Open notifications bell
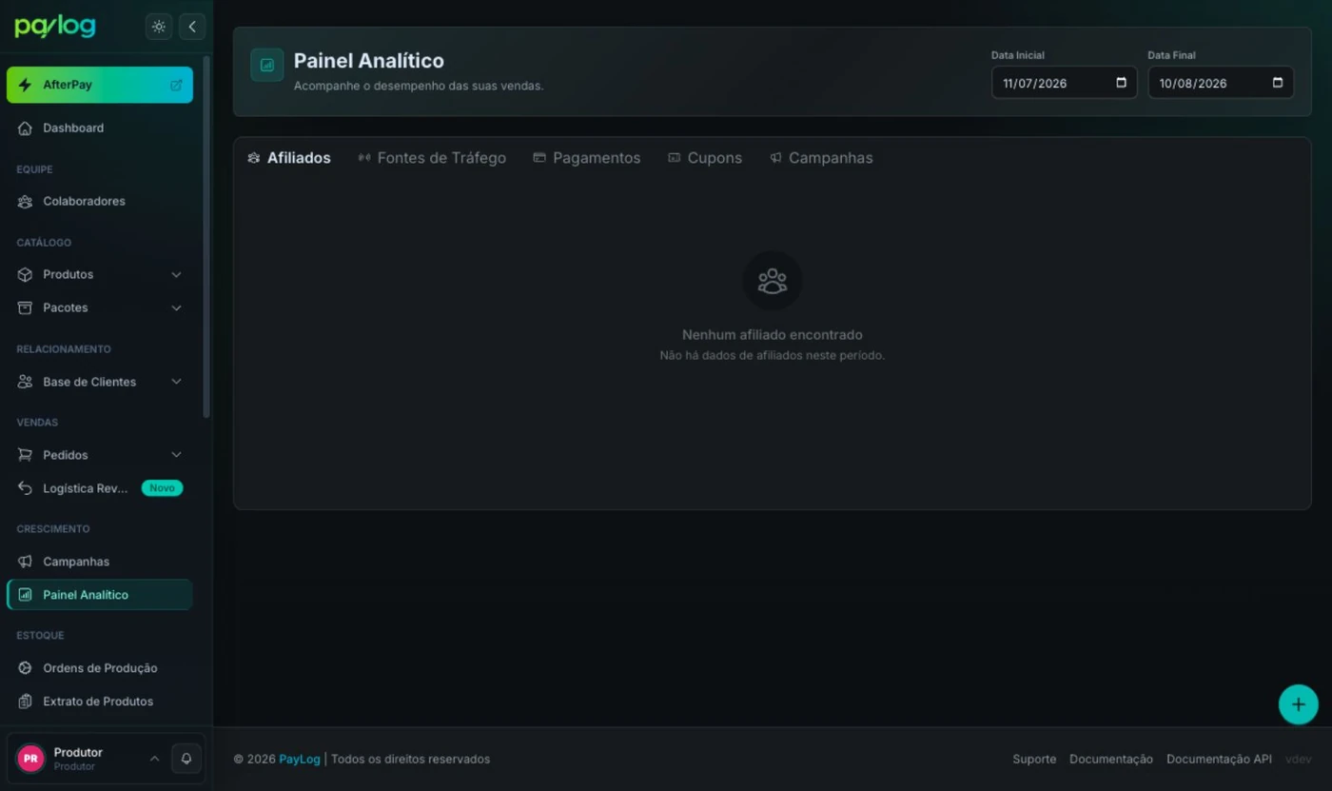 (186, 759)
